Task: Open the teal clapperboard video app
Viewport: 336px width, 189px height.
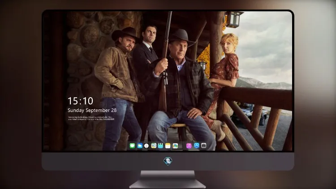Action: click(x=160, y=146)
